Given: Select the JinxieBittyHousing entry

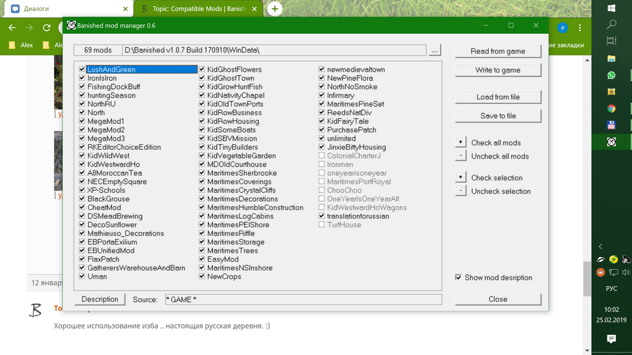Looking at the screenshot, I should pos(356,147).
